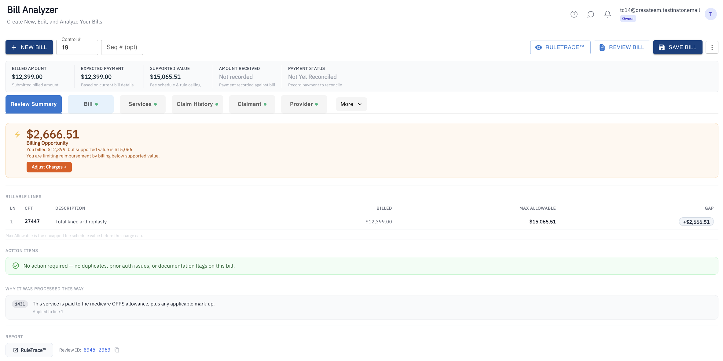Click Total knee arthroplasty description
Viewport: 723px width, 361px height.
(81, 222)
